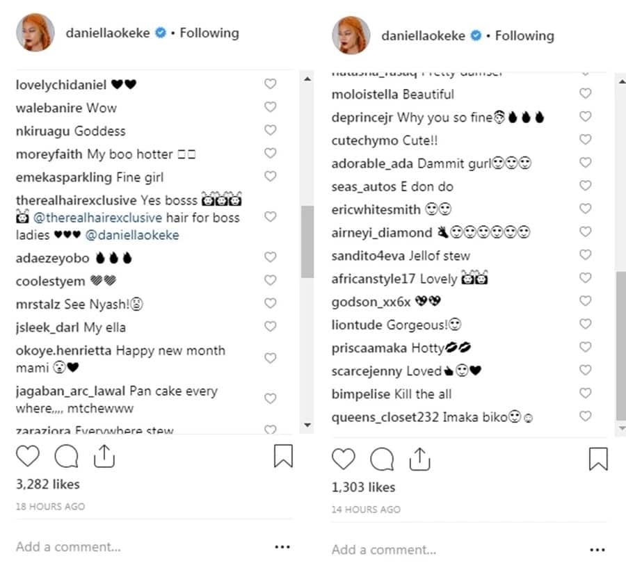This screenshot has height=570, width=626.
Task: Bookmark the left post
Action: coord(283,456)
